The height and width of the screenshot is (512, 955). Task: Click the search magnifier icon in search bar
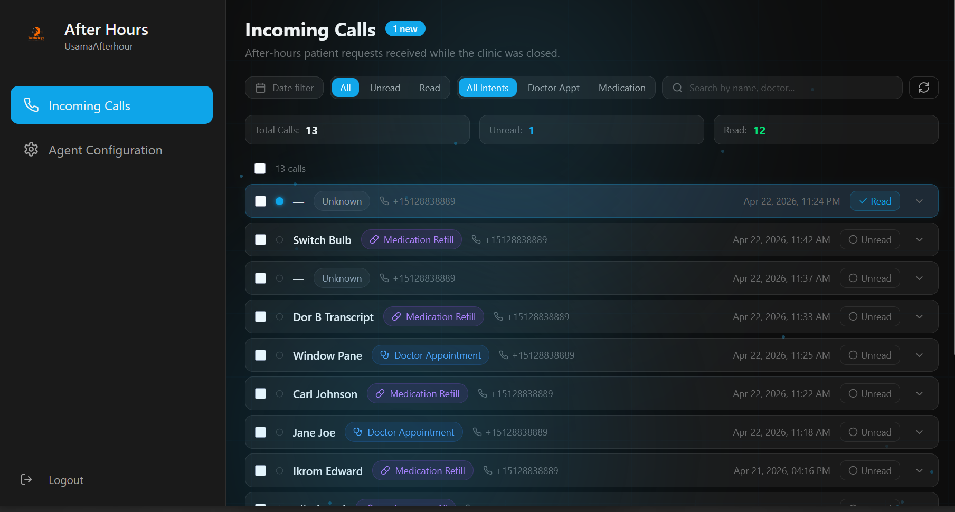click(x=677, y=88)
